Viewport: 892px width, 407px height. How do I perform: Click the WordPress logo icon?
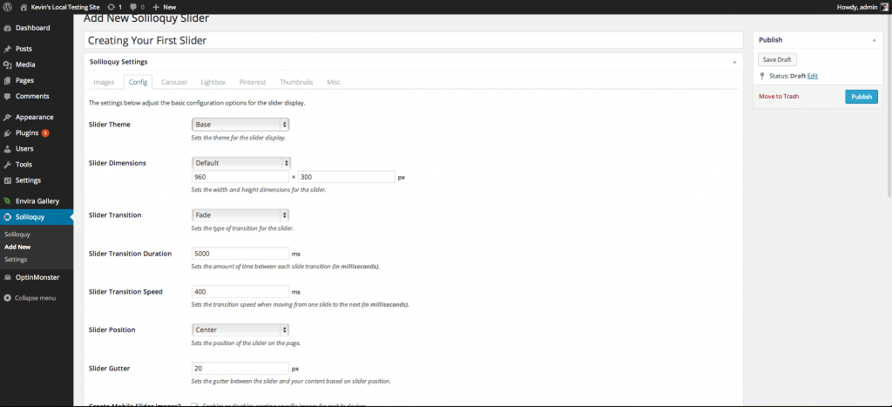coord(8,6)
